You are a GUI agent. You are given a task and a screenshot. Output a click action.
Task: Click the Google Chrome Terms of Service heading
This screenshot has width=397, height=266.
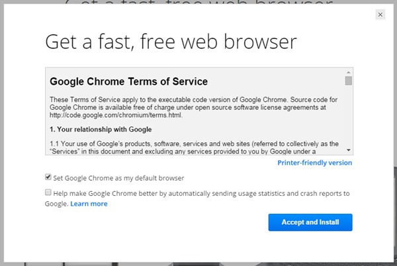129,82
